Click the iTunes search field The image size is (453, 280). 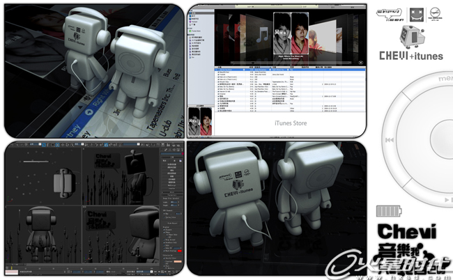[351, 6]
